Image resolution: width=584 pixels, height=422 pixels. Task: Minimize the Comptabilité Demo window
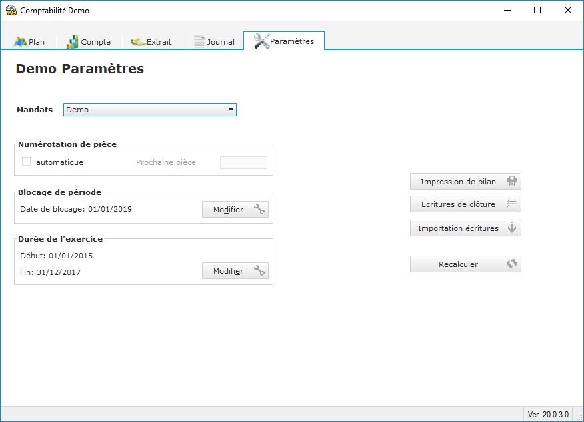[x=507, y=10]
